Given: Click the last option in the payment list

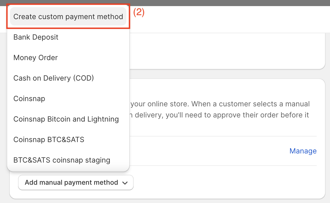Looking at the screenshot, I should tap(62, 160).
